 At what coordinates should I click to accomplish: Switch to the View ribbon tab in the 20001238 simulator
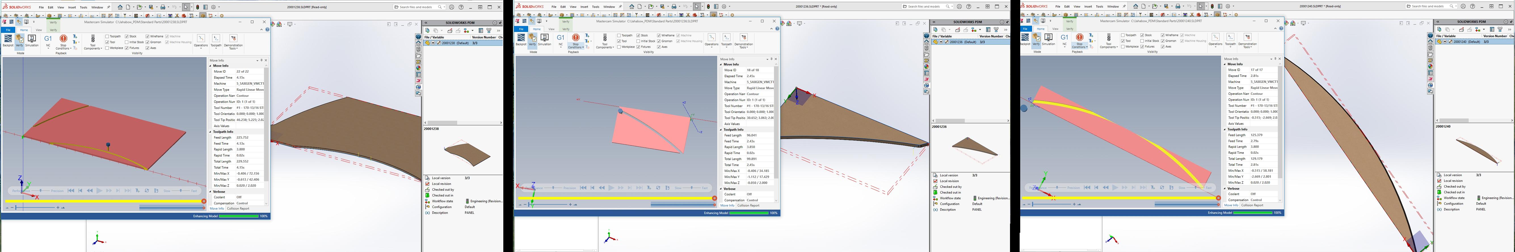[x=39, y=30]
